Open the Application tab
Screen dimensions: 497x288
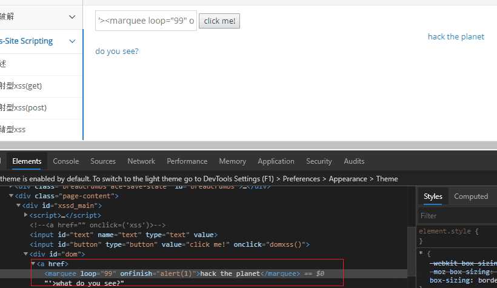276,161
